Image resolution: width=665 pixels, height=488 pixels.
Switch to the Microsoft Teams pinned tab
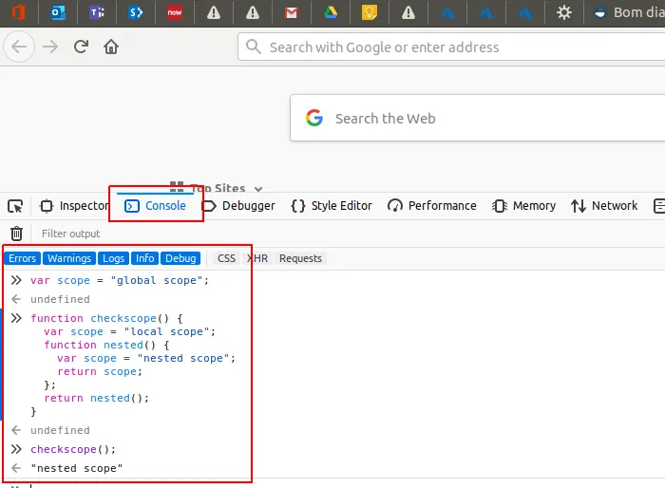(96, 12)
